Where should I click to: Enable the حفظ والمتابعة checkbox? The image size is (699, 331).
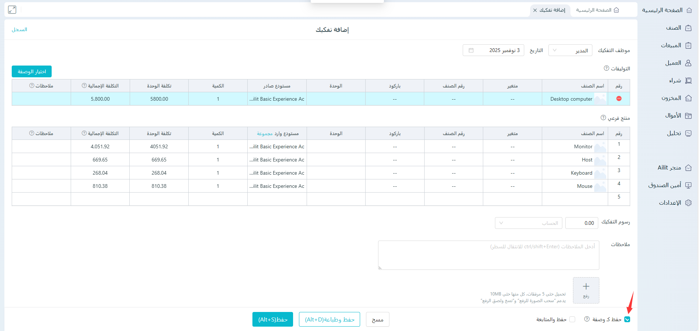[x=572, y=319]
